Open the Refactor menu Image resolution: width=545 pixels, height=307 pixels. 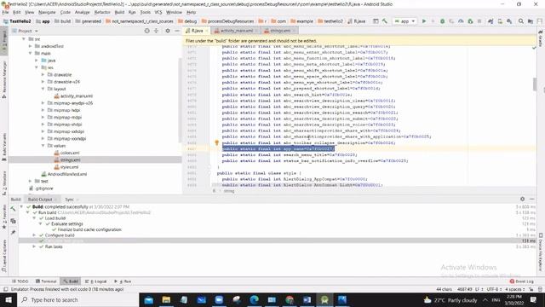102,12
